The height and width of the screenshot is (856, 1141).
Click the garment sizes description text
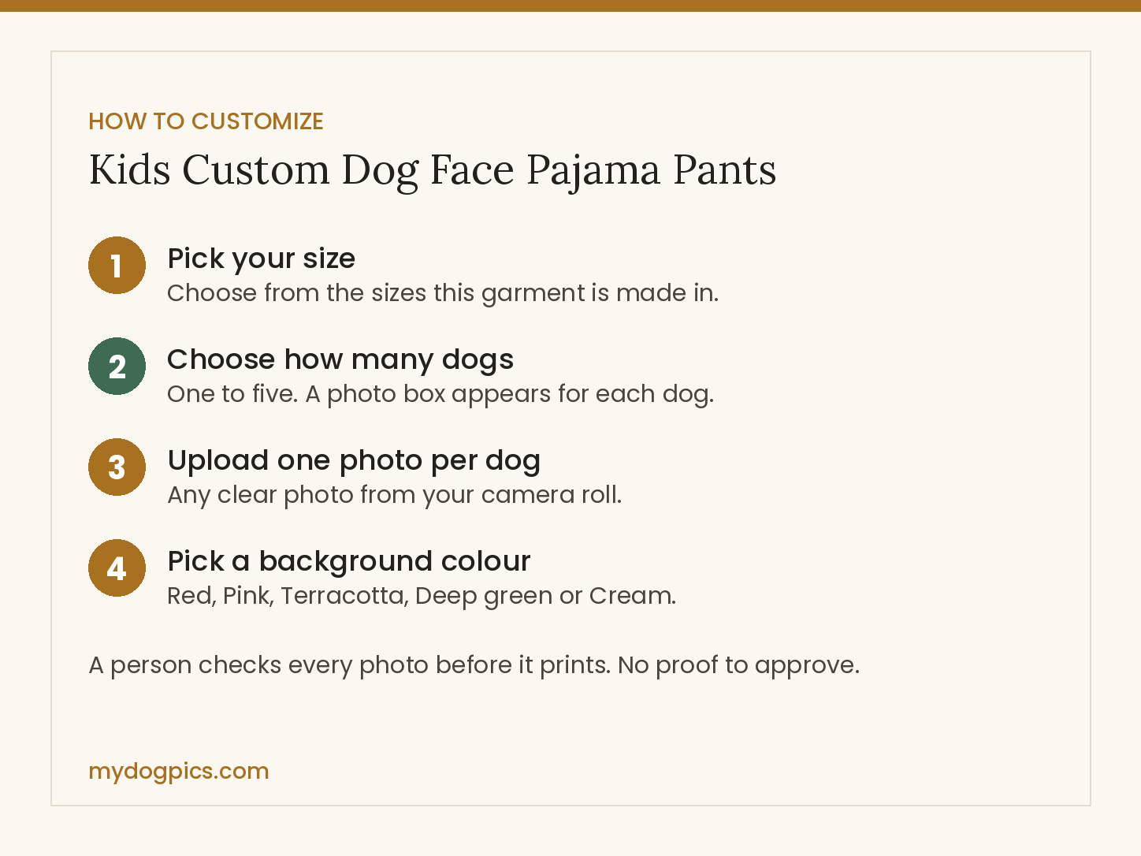(443, 293)
